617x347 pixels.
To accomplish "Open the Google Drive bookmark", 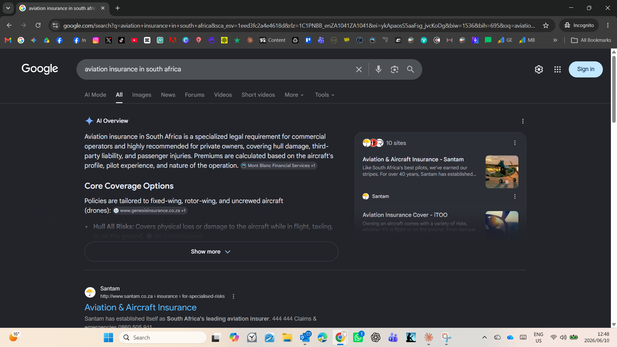I will pyautogui.click(x=47, y=40).
